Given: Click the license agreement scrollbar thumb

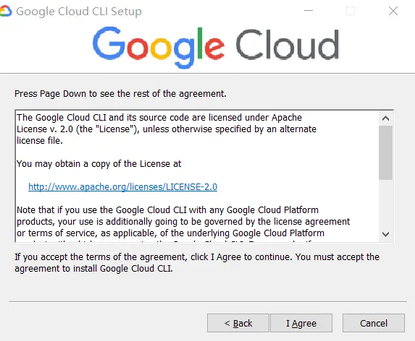Looking at the screenshot, I should tap(385, 152).
